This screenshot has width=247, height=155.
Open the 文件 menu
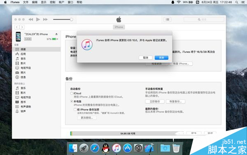pos(26,2)
